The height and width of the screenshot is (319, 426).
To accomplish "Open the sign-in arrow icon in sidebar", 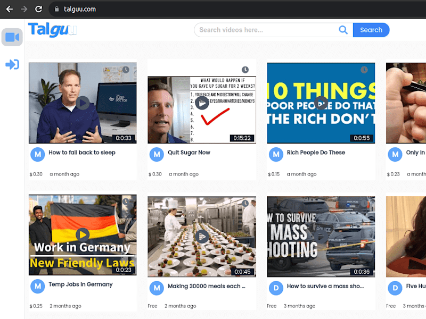I will [12, 64].
